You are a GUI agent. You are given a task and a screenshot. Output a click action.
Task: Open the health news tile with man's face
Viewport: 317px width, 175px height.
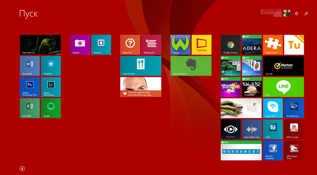[141, 87]
